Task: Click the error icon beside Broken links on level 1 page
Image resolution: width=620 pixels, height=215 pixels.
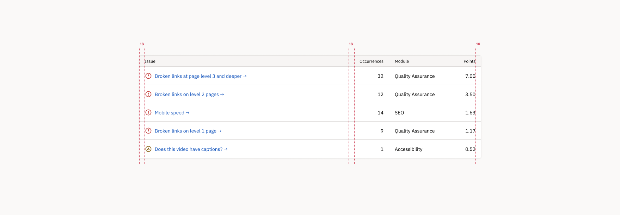Action: [x=148, y=131]
